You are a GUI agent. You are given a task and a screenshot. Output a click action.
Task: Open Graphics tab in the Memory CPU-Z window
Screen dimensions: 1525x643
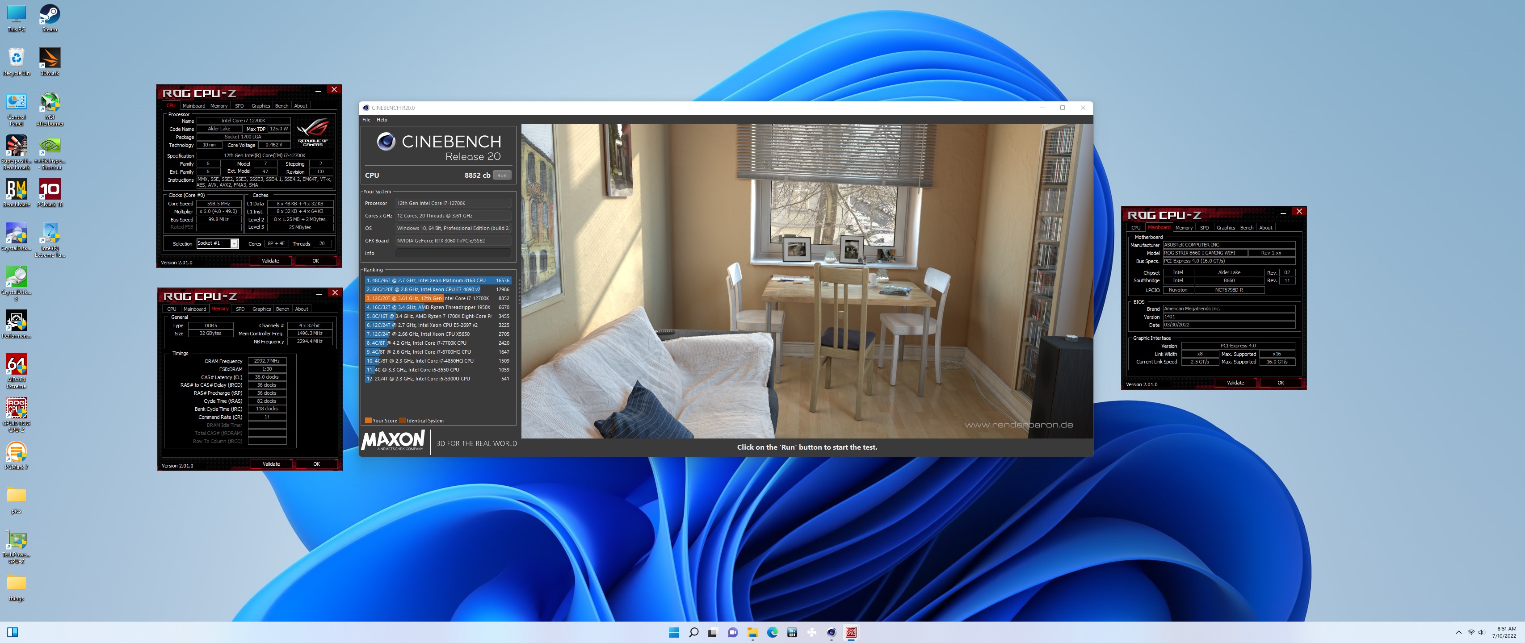coord(261,309)
